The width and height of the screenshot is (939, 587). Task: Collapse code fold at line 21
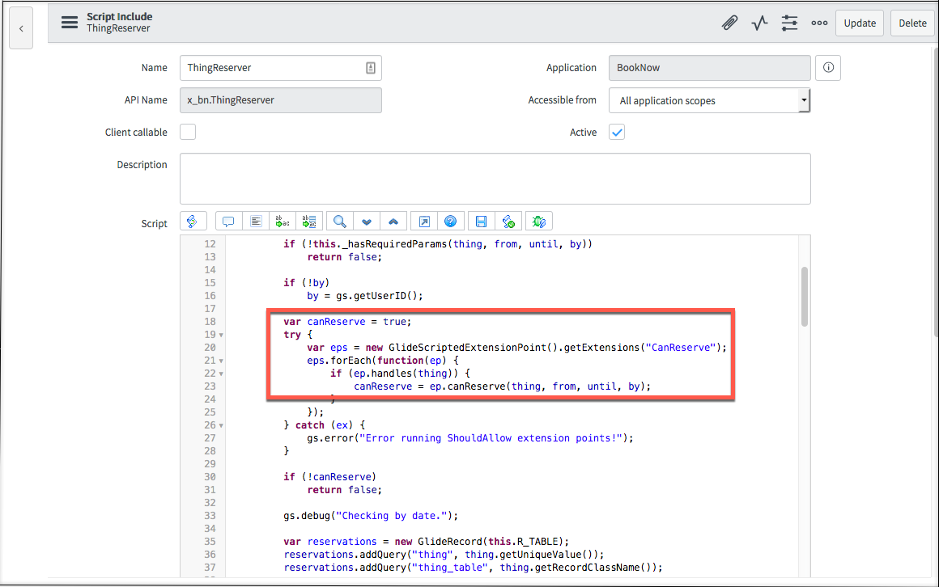[222, 361]
